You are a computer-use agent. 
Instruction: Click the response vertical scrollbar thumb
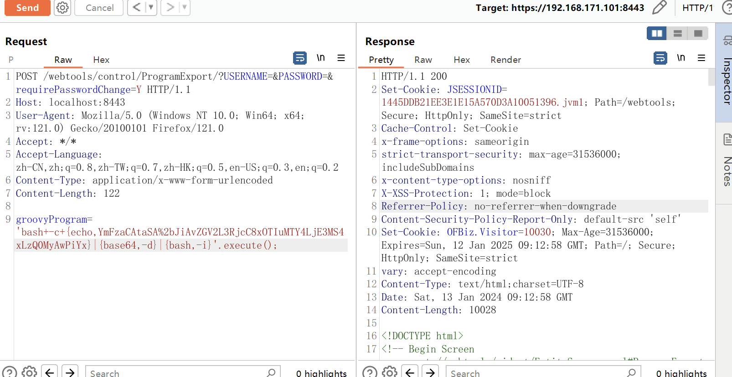pyautogui.click(x=711, y=77)
